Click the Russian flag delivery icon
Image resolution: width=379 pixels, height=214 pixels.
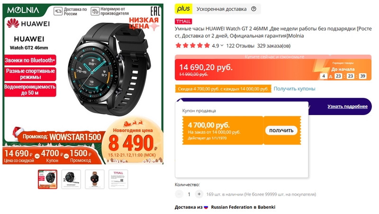click(x=206, y=207)
